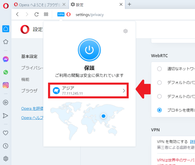
Task: Select the third WebRTC radio option
Action: pos(159,96)
